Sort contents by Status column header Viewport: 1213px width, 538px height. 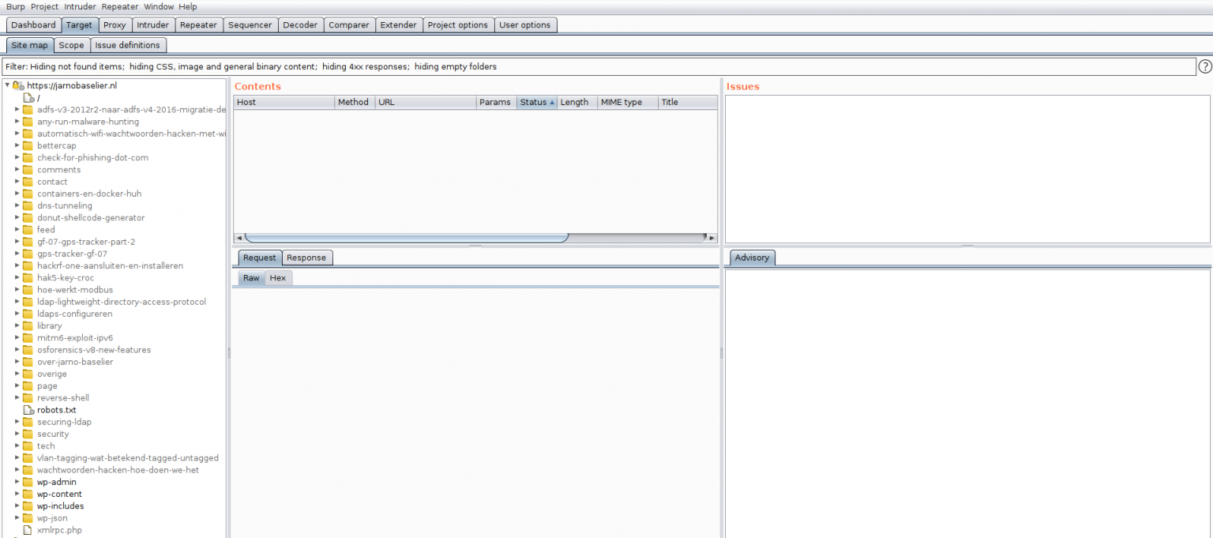tap(537, 102)
